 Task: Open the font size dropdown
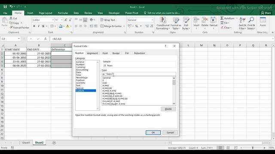tap(61, 20)
